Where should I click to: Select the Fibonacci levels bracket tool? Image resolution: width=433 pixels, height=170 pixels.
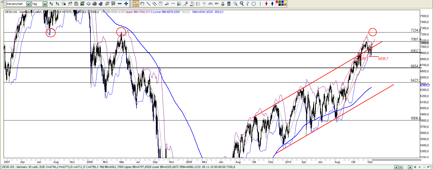(x=192, y=4)
